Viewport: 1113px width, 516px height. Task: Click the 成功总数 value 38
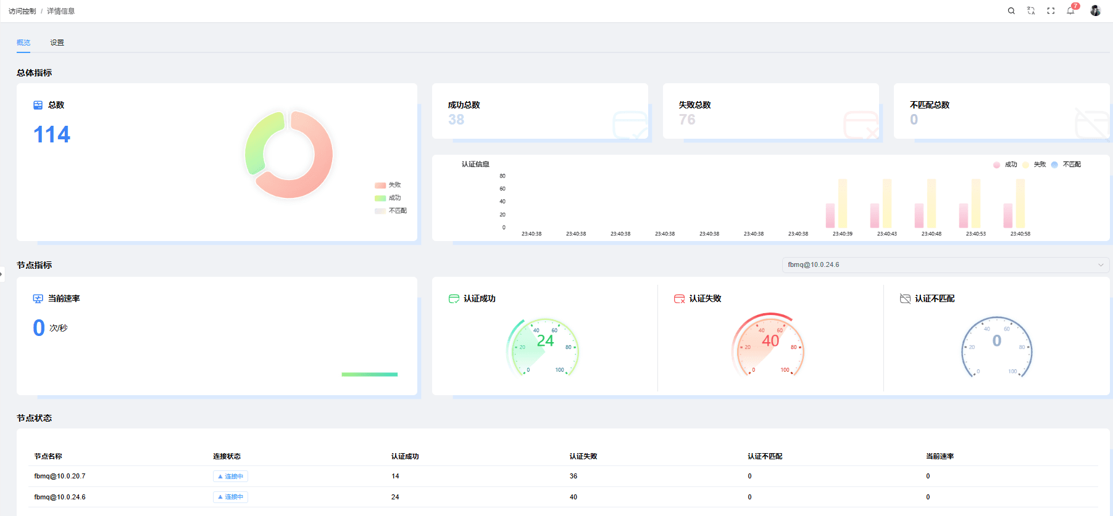(456, 120)
